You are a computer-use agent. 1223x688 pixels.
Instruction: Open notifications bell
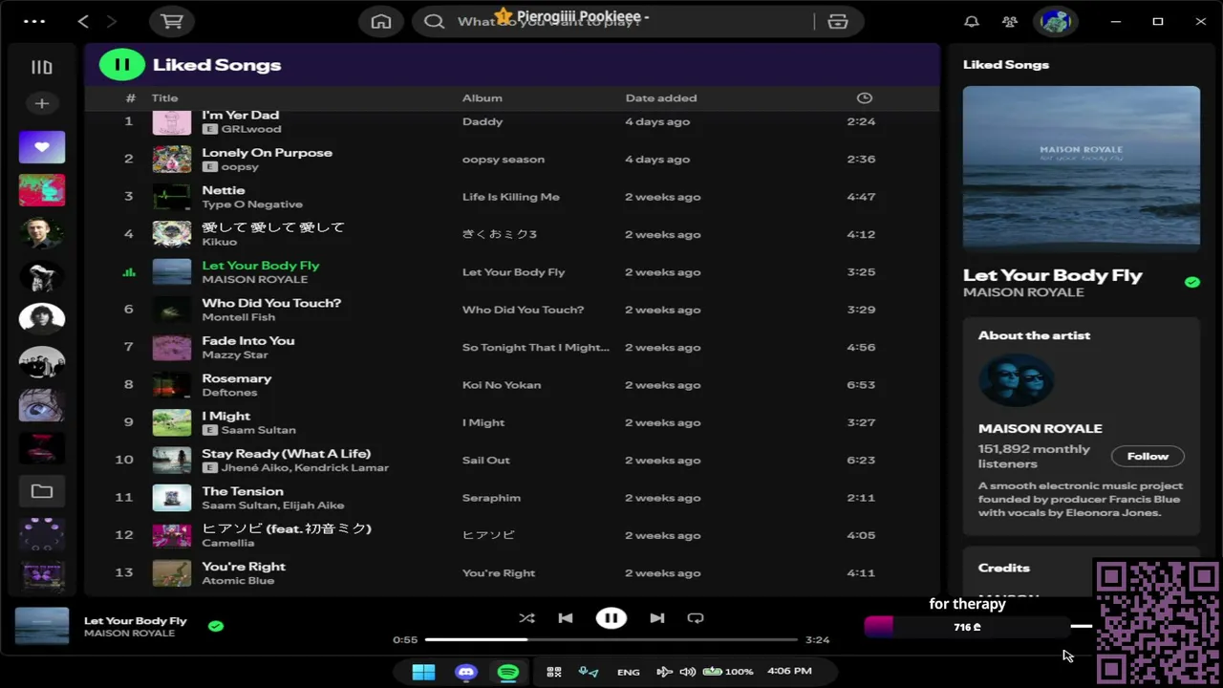(x=972, y=21)
